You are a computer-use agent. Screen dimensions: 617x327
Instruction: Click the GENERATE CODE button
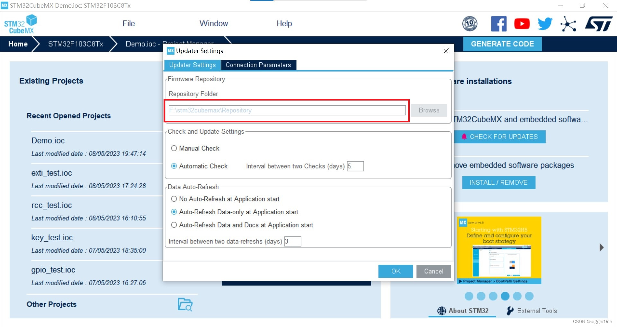[x=502, y=44]
